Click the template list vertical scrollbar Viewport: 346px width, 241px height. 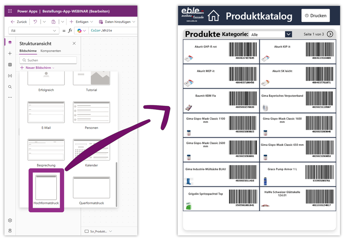point(117,184)
